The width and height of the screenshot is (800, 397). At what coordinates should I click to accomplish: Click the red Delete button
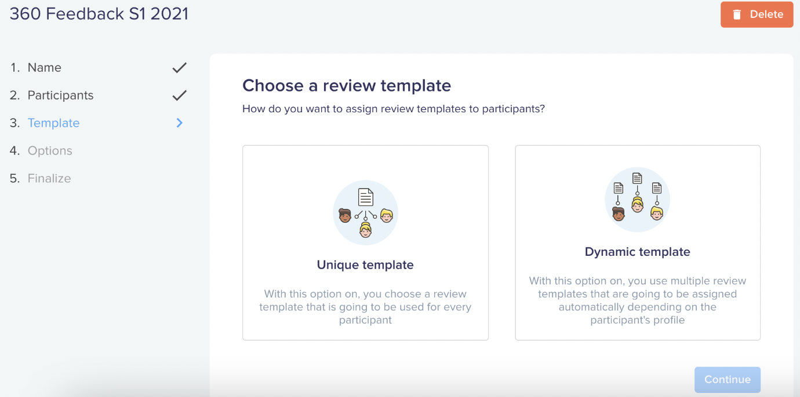(757, 14)
